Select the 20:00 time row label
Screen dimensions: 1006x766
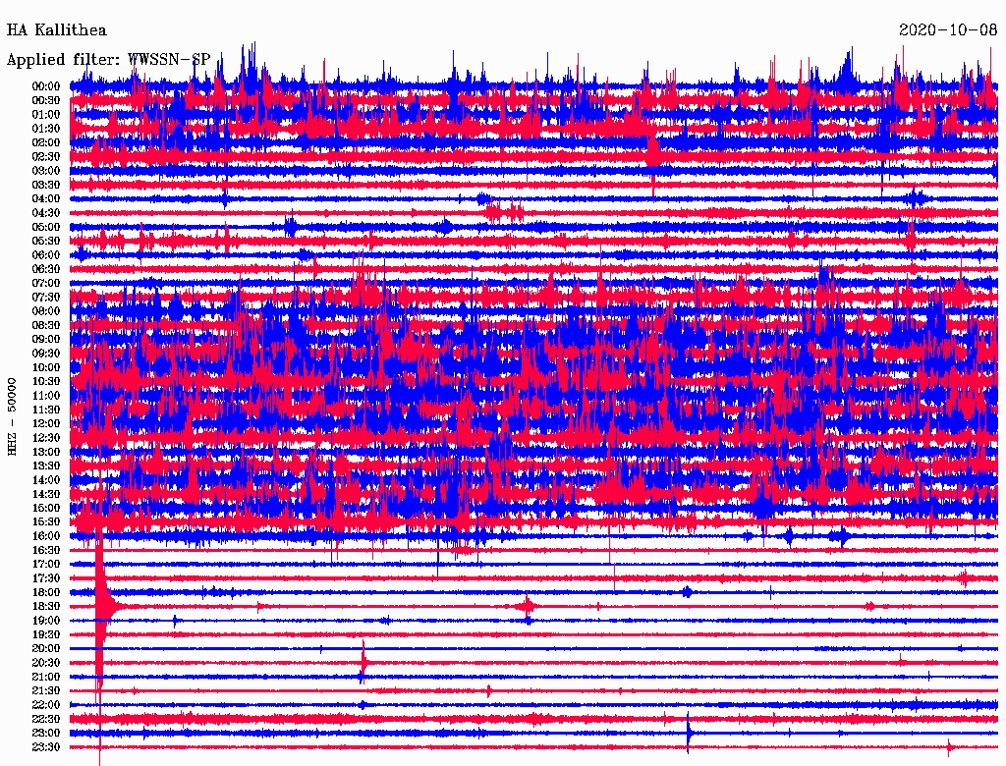click(46, 648)
